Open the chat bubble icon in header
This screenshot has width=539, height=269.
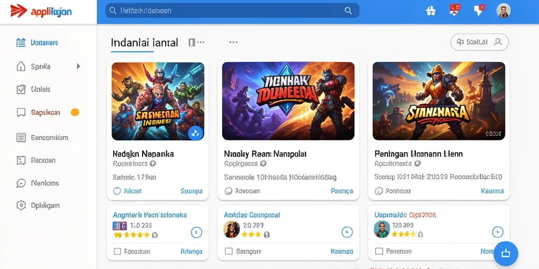479,10
